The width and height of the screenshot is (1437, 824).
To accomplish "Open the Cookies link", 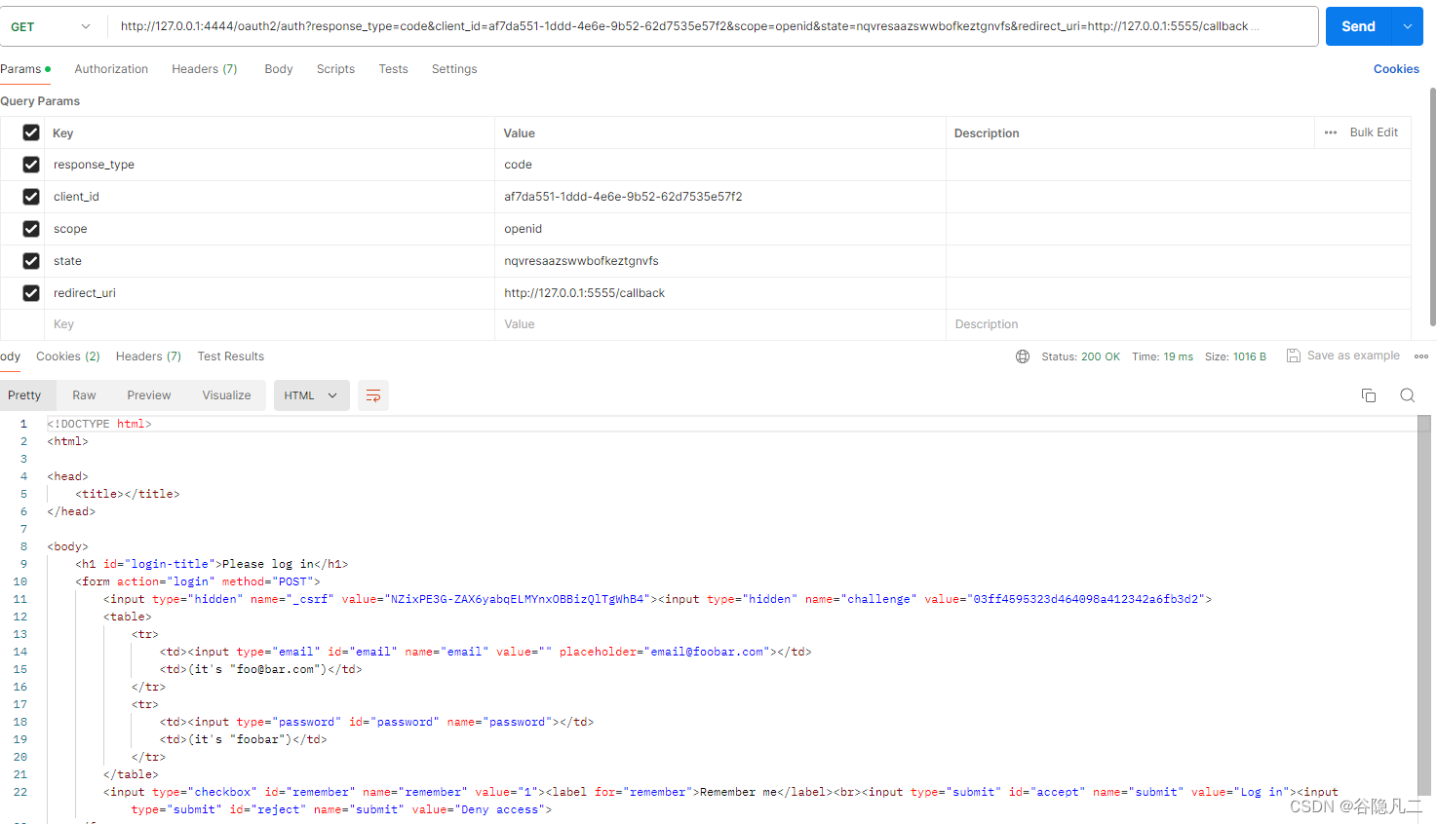I will pos(1396,69).
